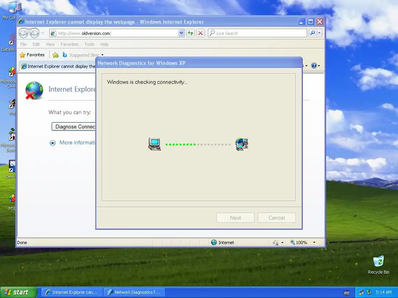Expand the More information chevron
This screenshot has height=298, width=398.
[x=52, y=143]
